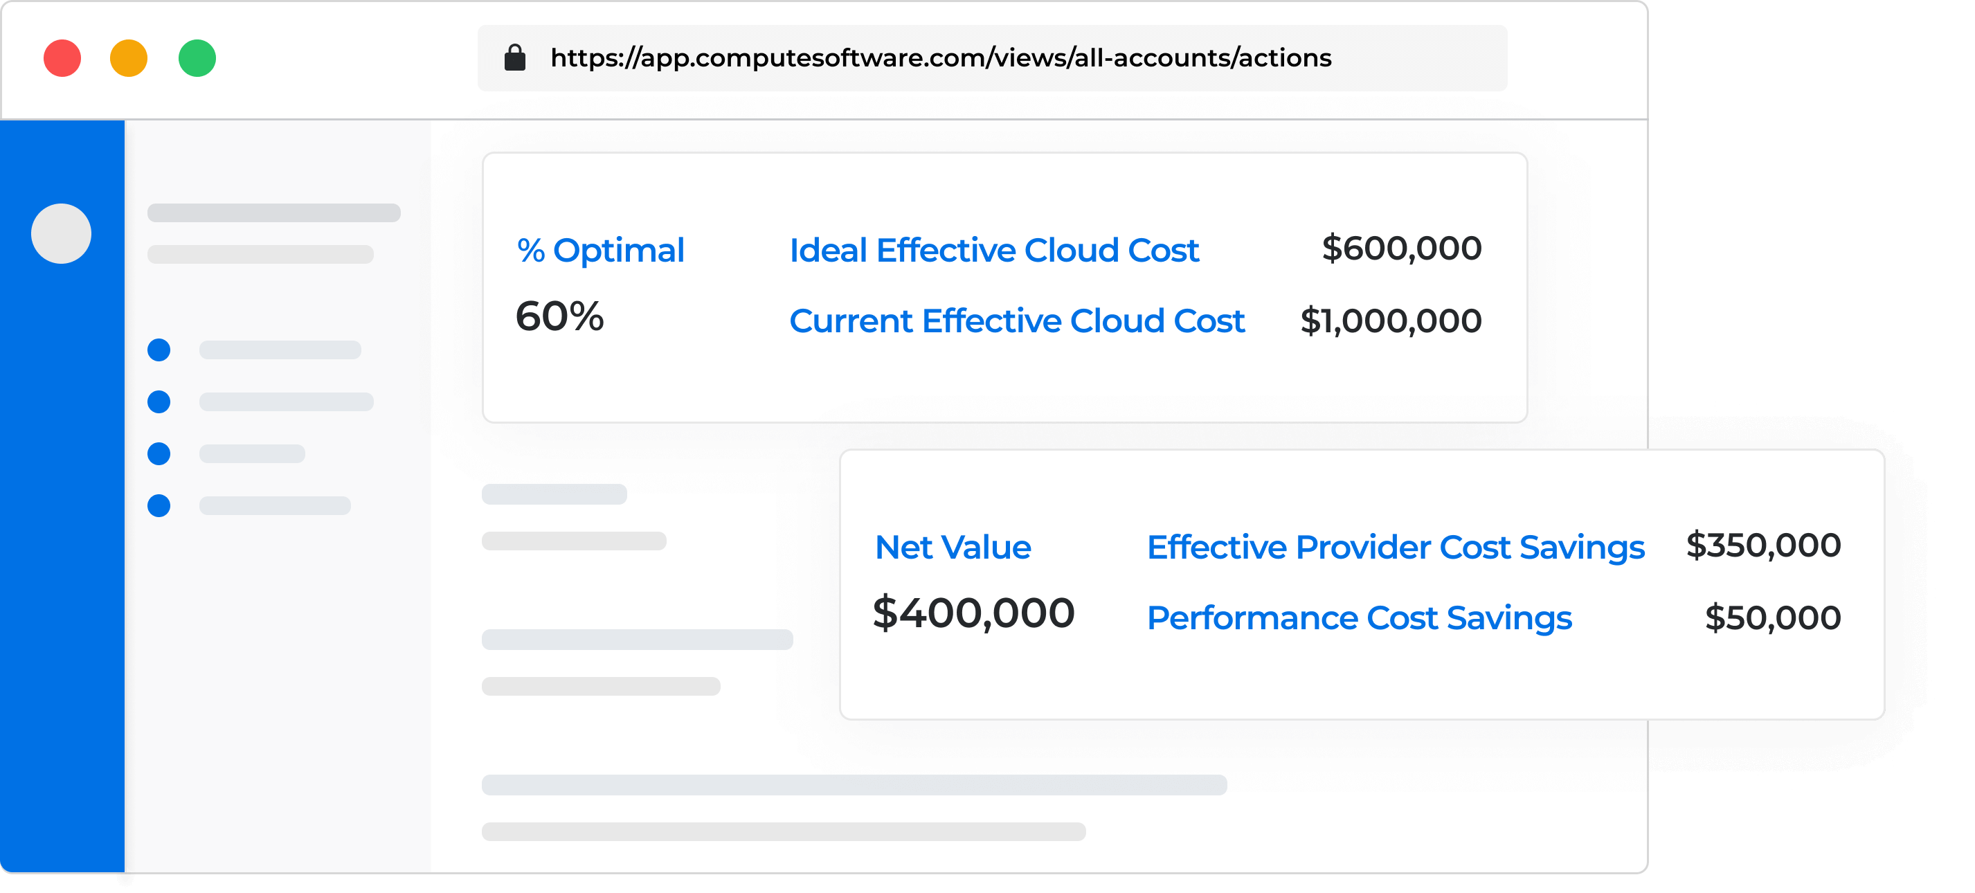Open the % Optimal link
The height and width of the screenshot is (893, 1975).
(600, 251)
